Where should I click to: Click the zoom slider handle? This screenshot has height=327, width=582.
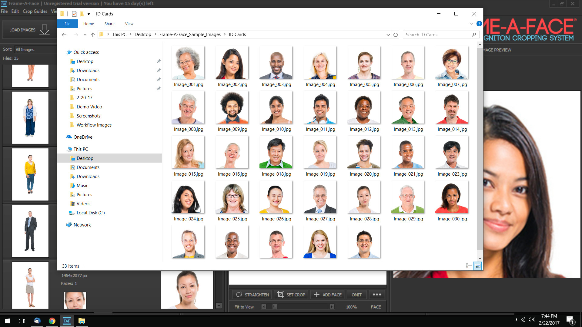(x=274, y=307)
